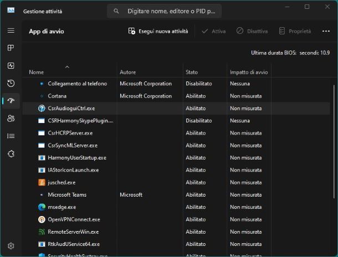Select IAStorIconLaunch.exe entry

coord(73,170)
